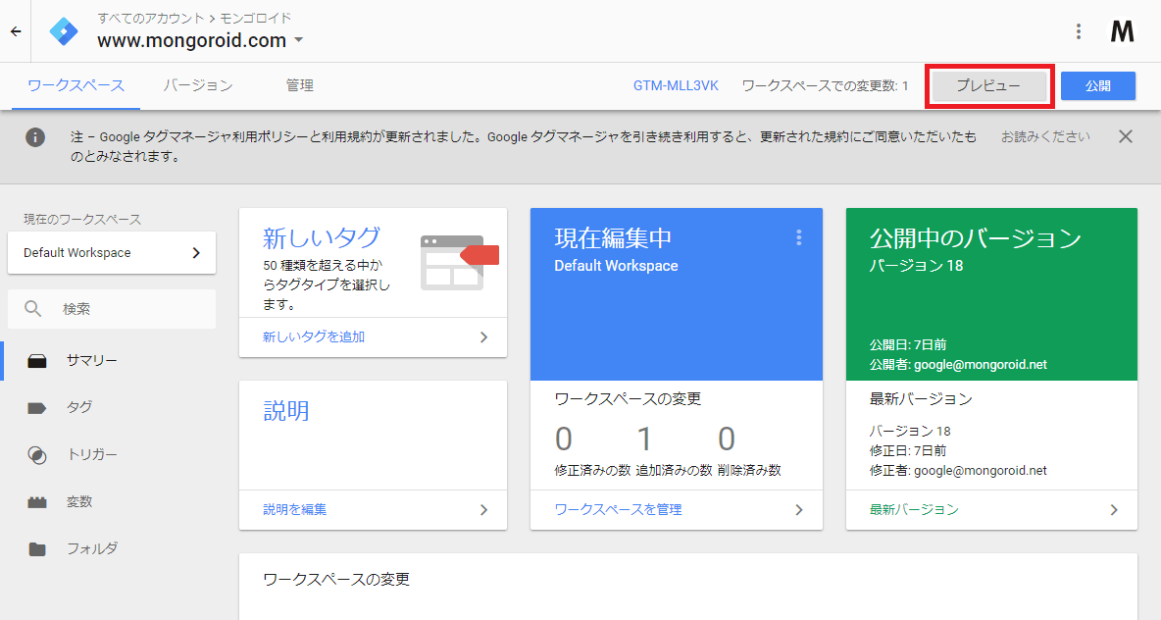Click the 公開者: google@mongoroid.net text
The width and height of the screenshot is (1161, 620).
[x=958, y=364]
